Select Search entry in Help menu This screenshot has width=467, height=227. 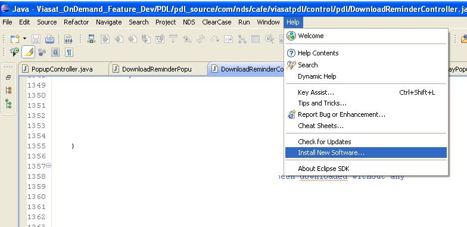(366, 65)
